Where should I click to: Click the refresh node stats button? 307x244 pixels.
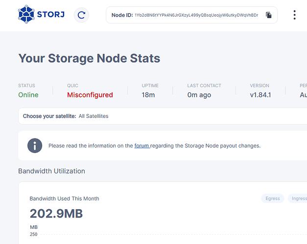pyautogui.click(x=81, y=15)
